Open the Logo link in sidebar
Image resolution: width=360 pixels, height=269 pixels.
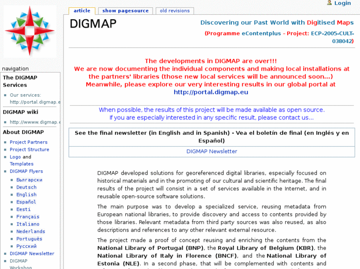(x=15, y=157)
